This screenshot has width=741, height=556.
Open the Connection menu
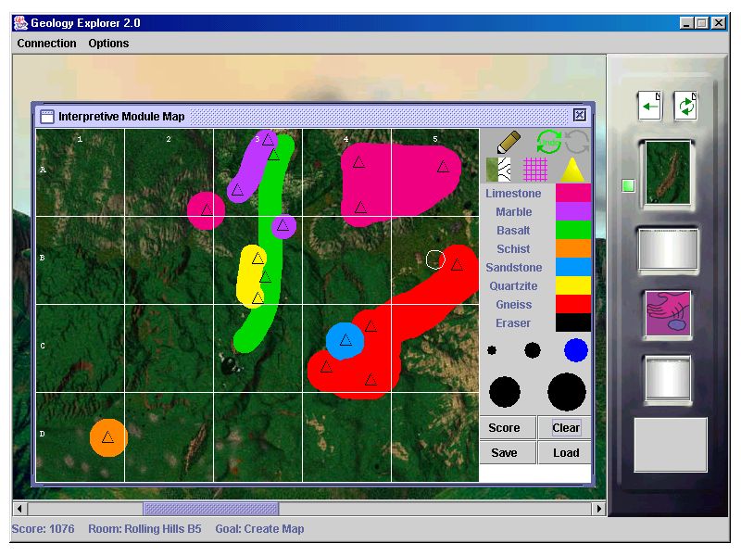point(46,44)
